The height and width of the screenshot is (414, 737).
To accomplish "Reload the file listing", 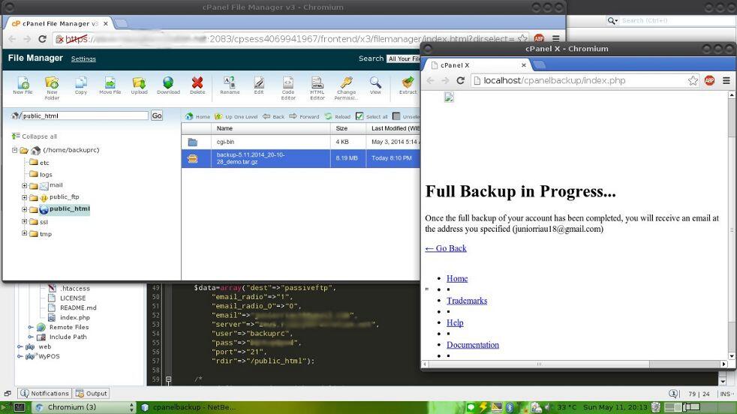I will click(x=338, y=116).
